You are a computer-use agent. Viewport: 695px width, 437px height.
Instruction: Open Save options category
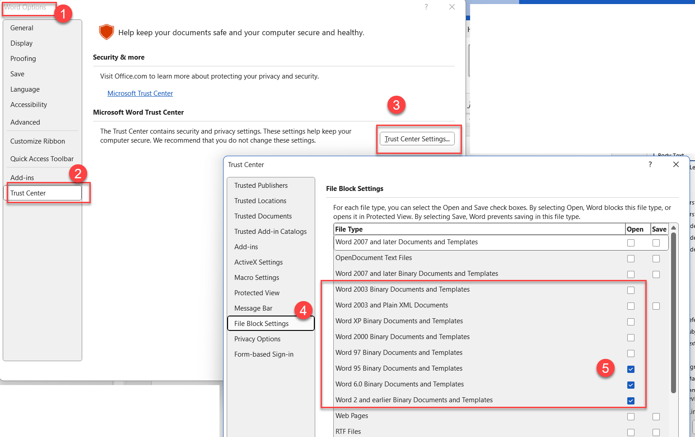pos(42,74)
